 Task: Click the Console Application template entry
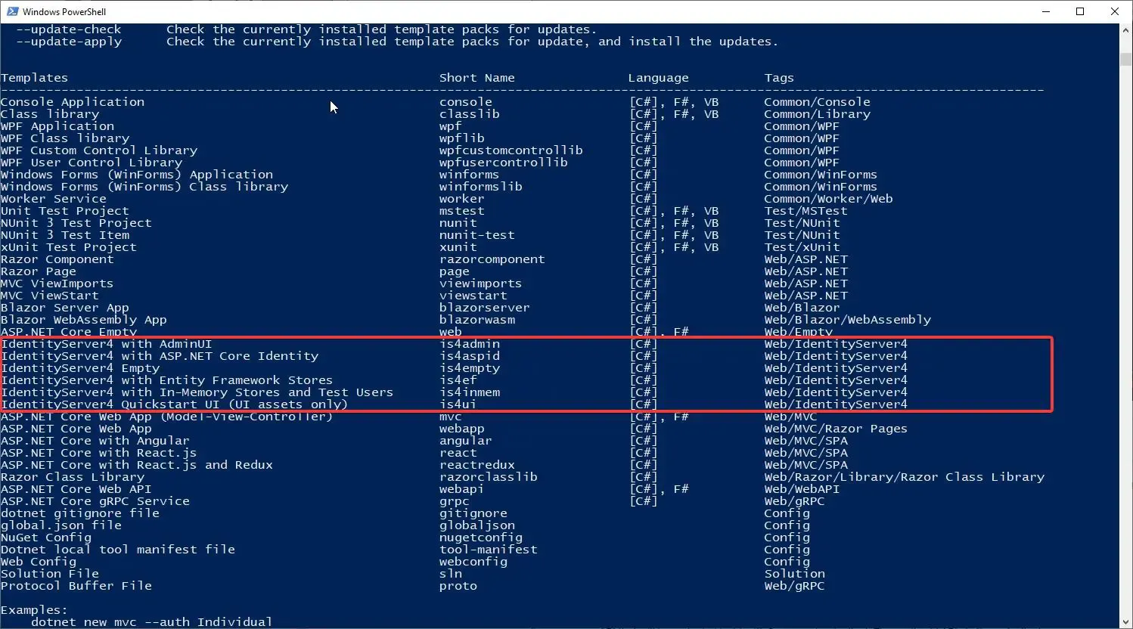pyautogui.click(x=72, y=101)
